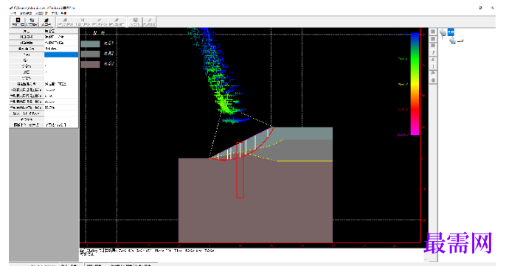Click the flag-shaped icon in the vertical toolbar
The width and height of the screenshot is (506, 266).
(433, 73)
